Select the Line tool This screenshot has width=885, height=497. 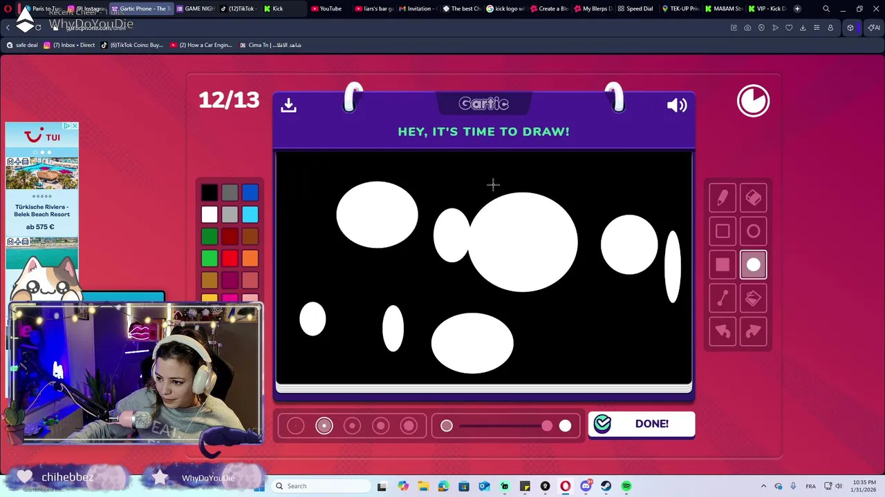coord(723,298)
